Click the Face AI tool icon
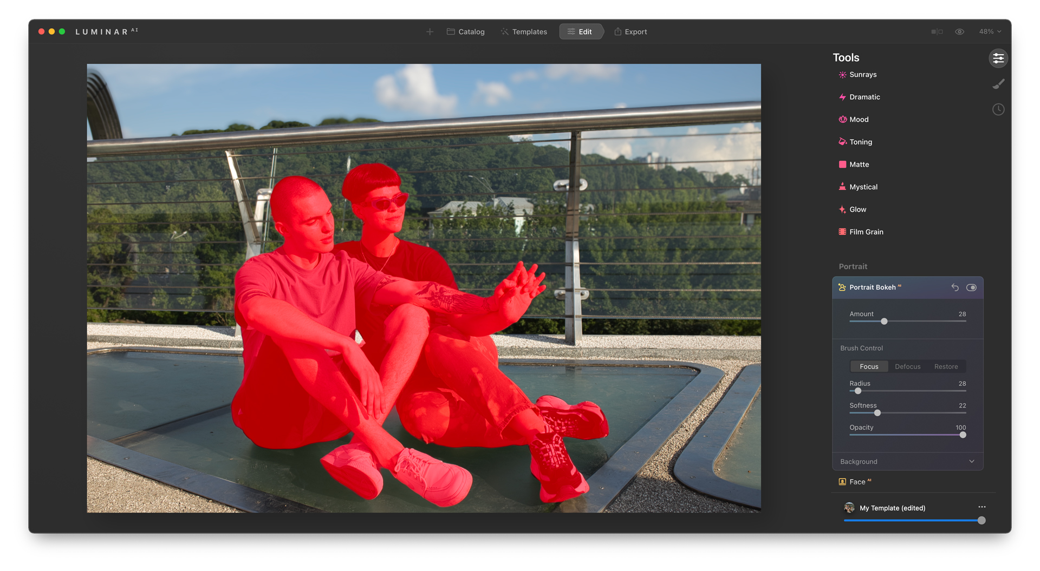Image resolution: width=1040 pixels, height=571 pixels. tap(842, 482)
